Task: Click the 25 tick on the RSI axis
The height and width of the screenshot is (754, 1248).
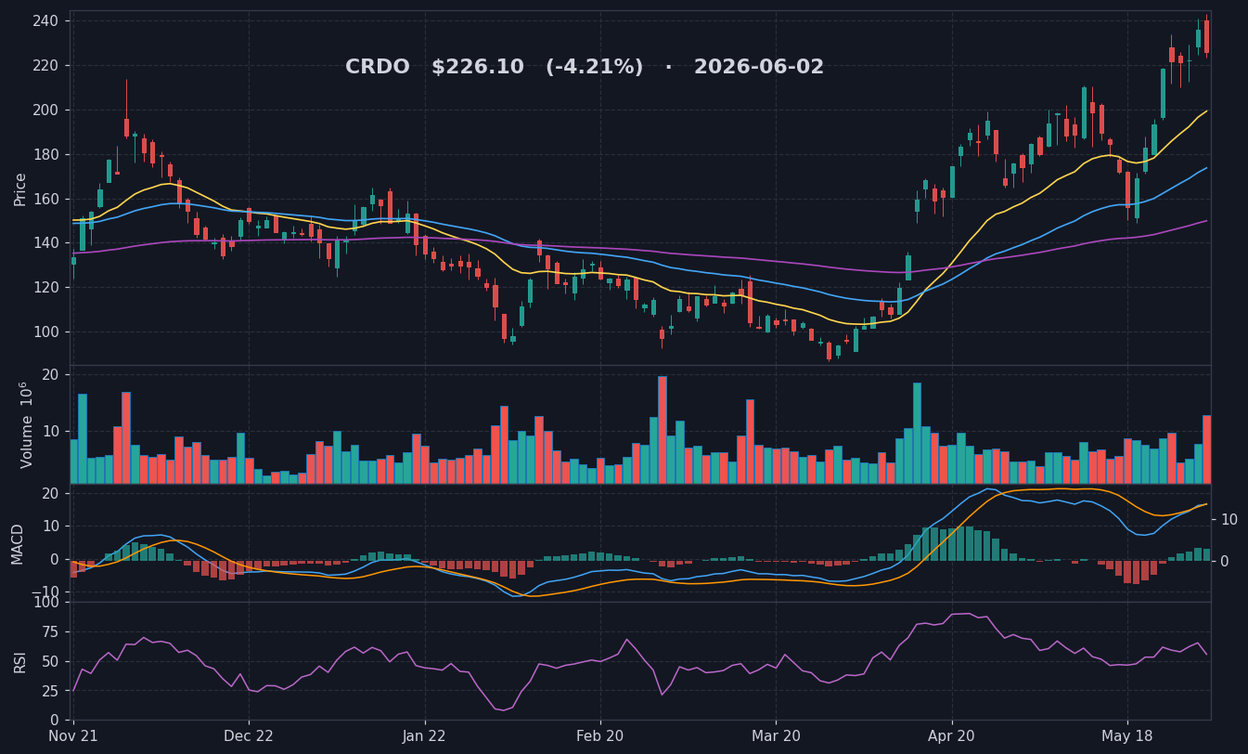Action: (x=50, y=691)
